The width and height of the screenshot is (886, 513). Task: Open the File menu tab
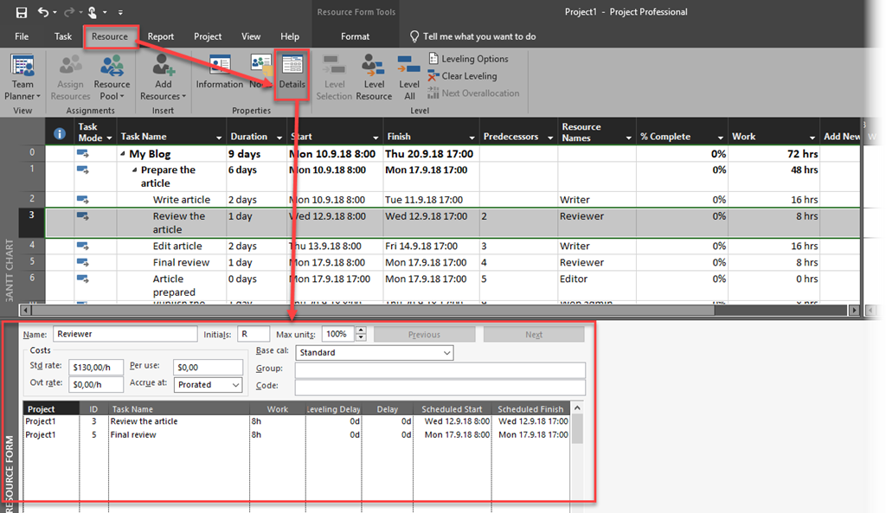click(x=22, y=36)
